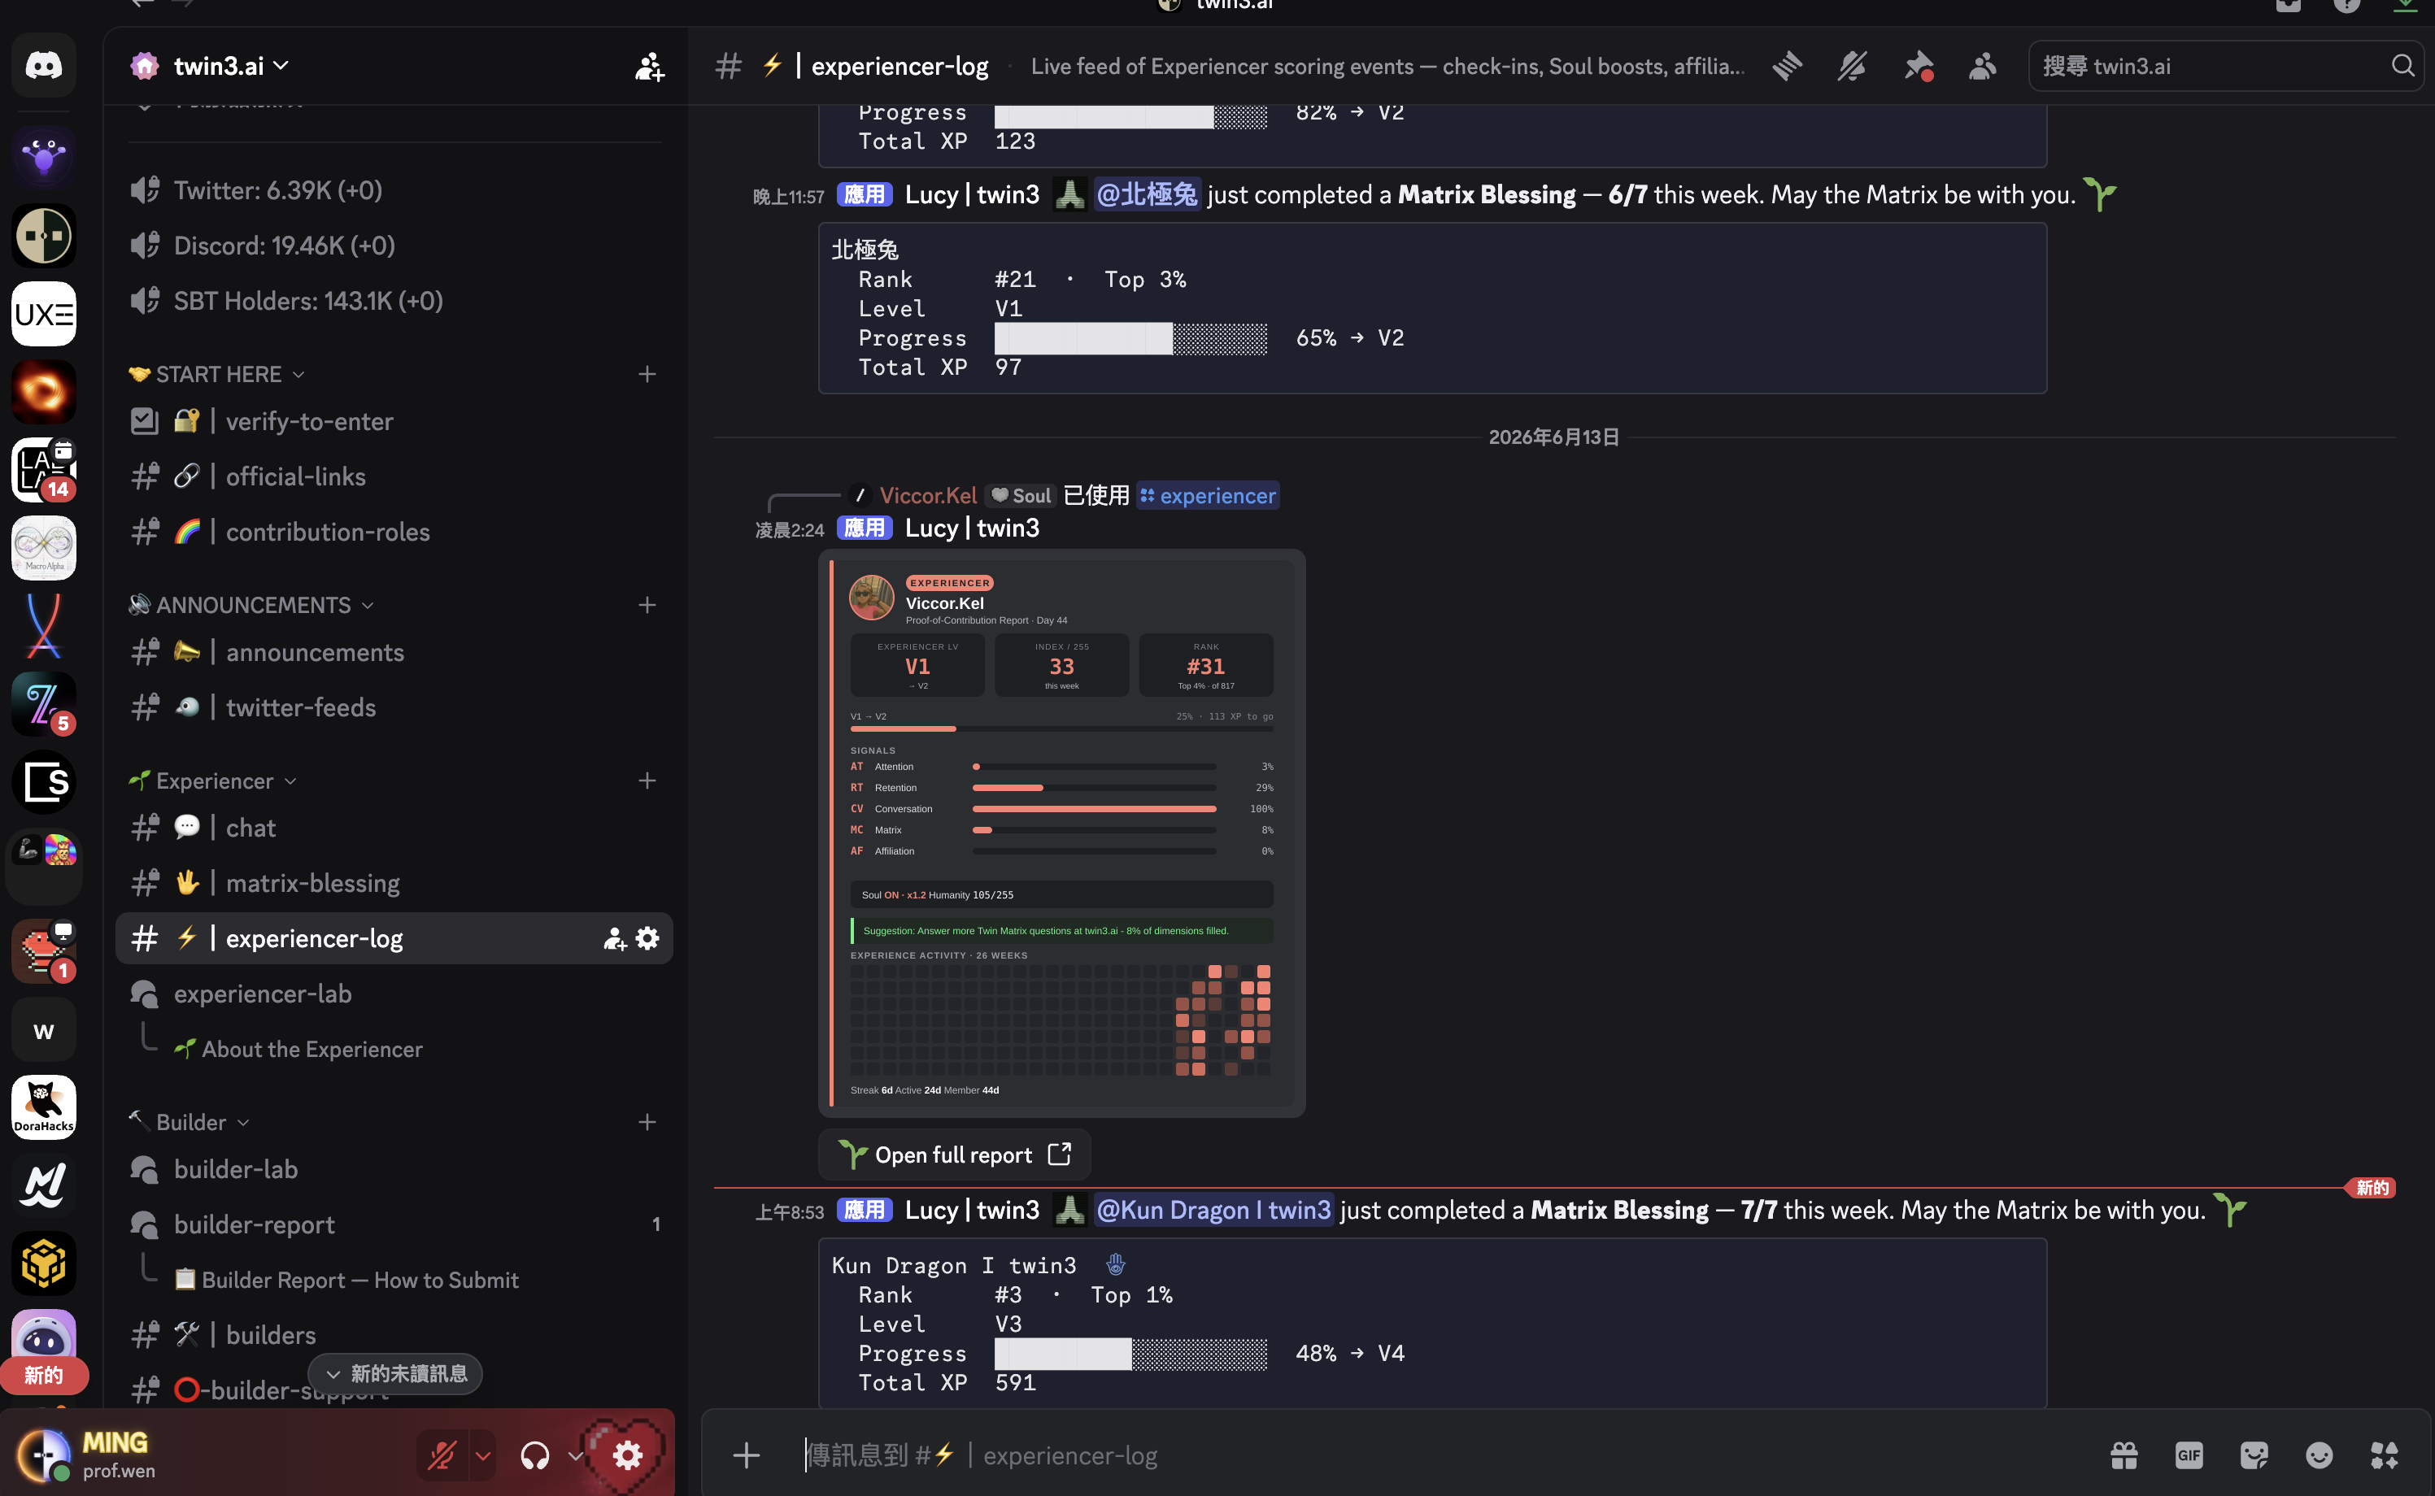Open Discord direct messages home icon
2435x1496 pixels.
click(44, 65)
